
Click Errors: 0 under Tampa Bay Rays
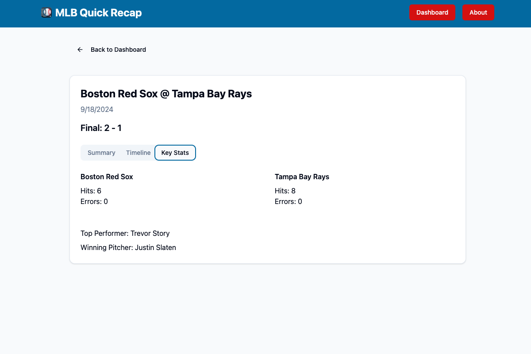pyautogui.click(x=289, y=201)
